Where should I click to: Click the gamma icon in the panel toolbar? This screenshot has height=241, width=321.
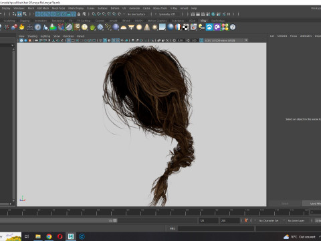[x=188, y=40]
